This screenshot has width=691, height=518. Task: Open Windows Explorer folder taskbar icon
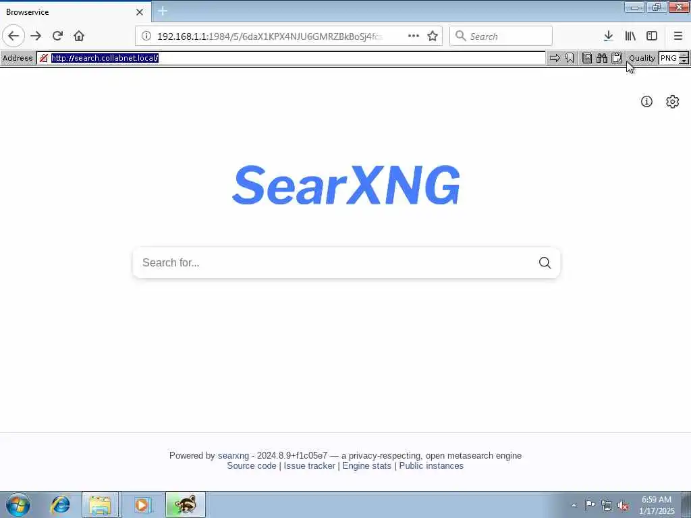pos(100,505)
